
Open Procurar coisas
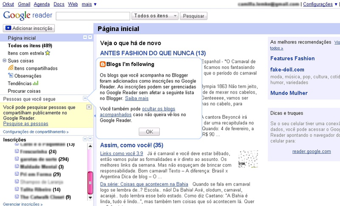(x=24, y=91)
